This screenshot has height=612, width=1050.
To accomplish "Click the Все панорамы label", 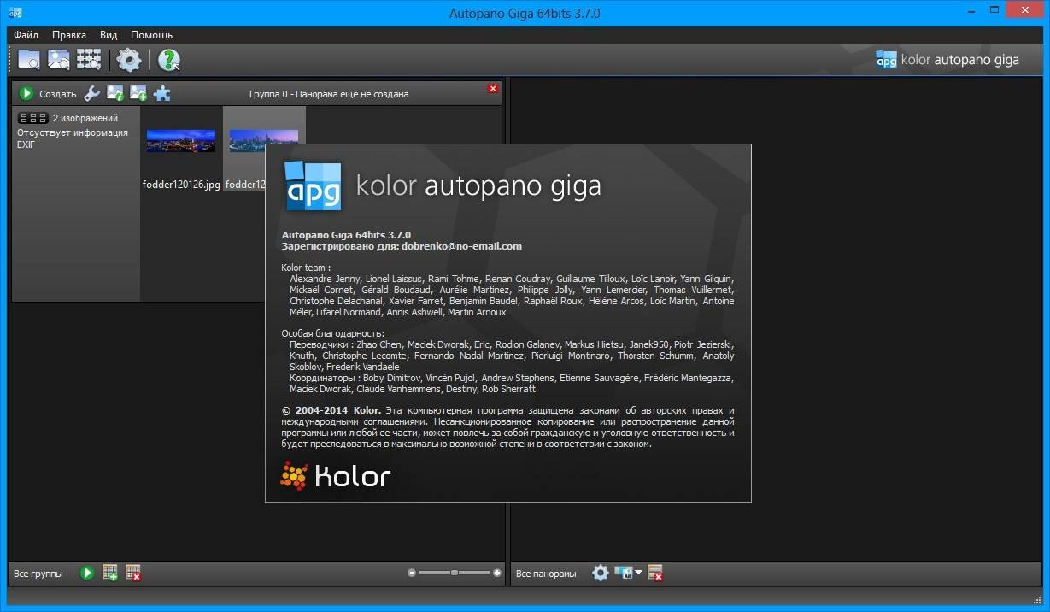I will coord(546,574).
